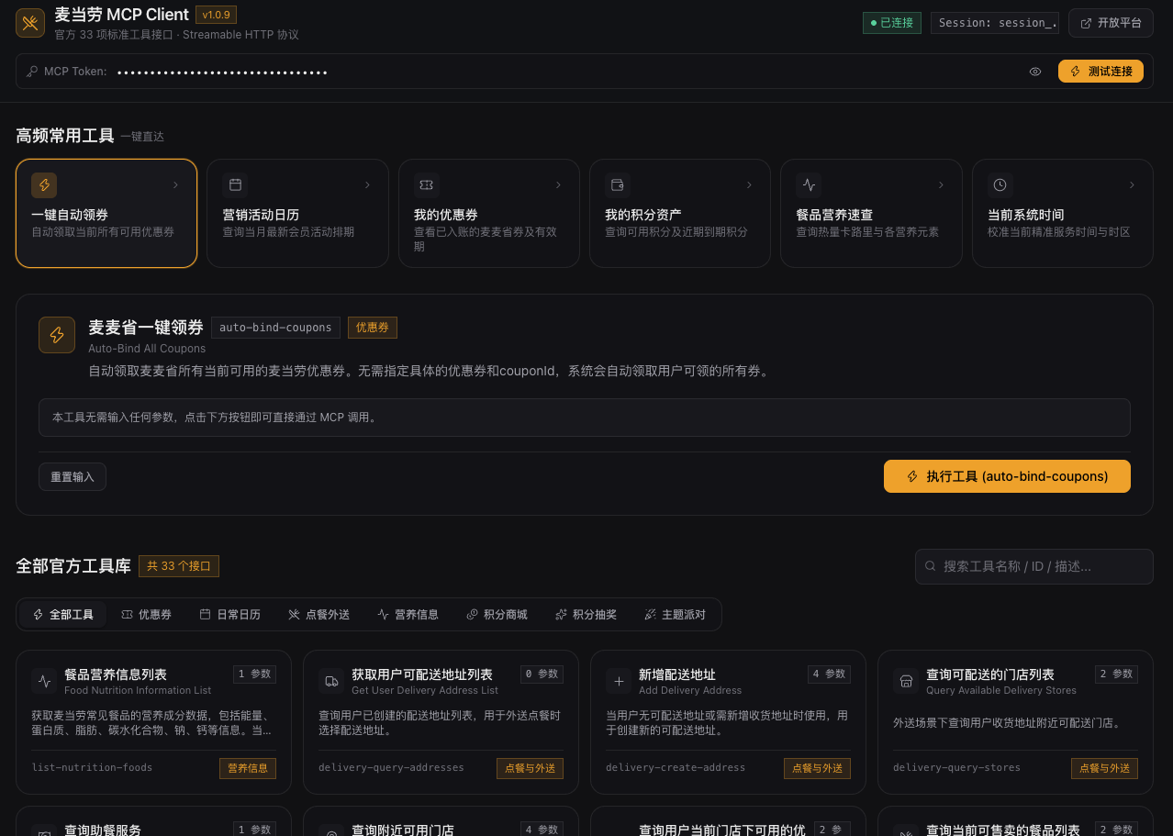Image resolution: width=1173 pixels, height=836 pixels.
Task: Open the 查询助餐服务 tool card
Action: point(153,821)
